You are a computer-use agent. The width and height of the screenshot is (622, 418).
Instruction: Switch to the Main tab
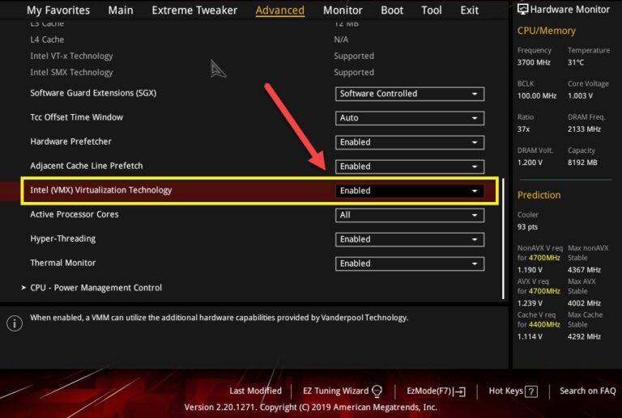(121, 11)
